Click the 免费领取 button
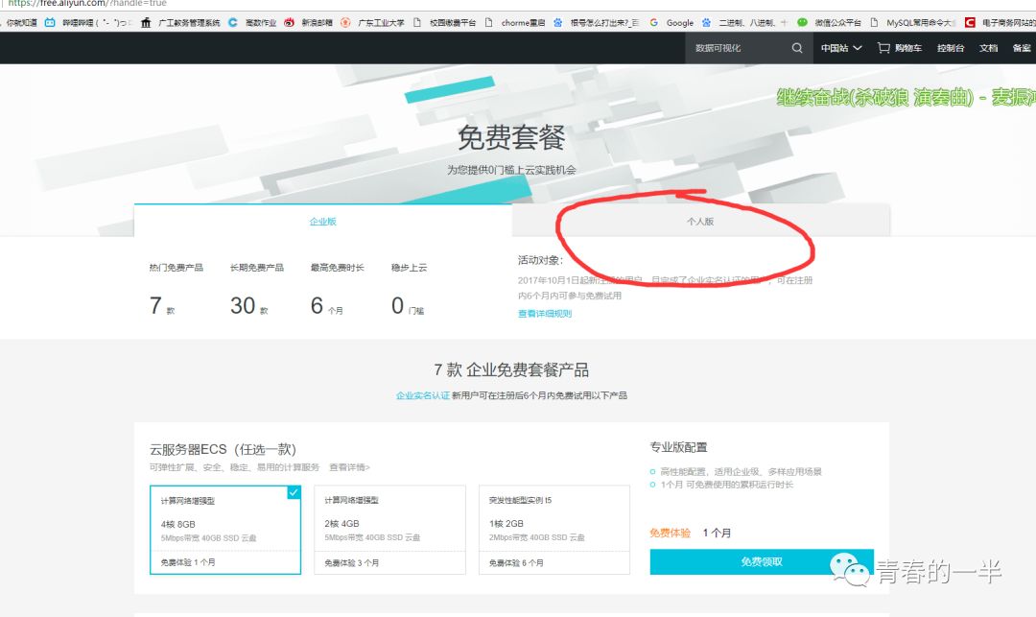Viewport: 1036px width, 617px height. click(x=762, y=561)
